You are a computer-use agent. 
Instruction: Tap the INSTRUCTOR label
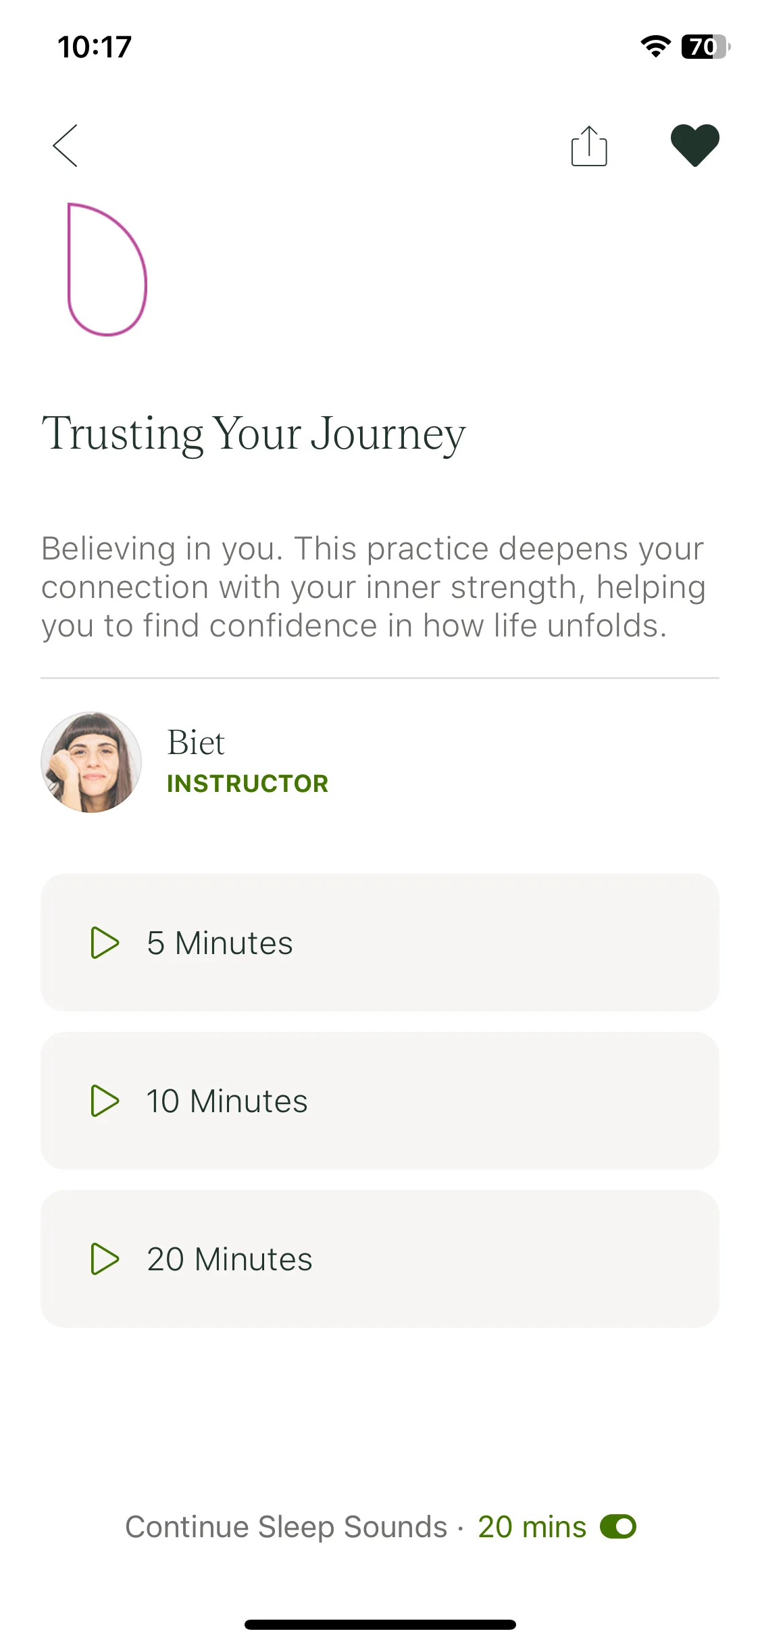click(247, 784)
